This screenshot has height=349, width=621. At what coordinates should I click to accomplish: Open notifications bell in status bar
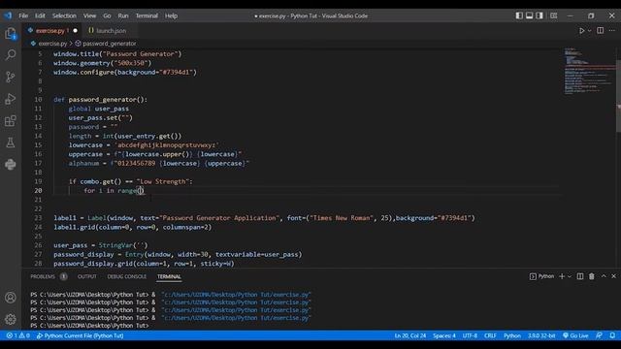(x=612, y=335)
